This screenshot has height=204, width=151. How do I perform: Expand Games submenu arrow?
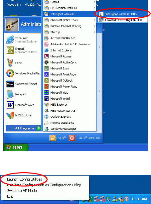coord(94,2)
